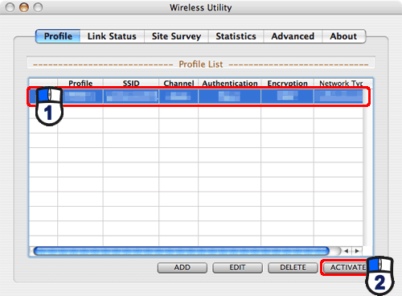Activate the selected profile with ACTIVATE

click(x=345, y=268)
